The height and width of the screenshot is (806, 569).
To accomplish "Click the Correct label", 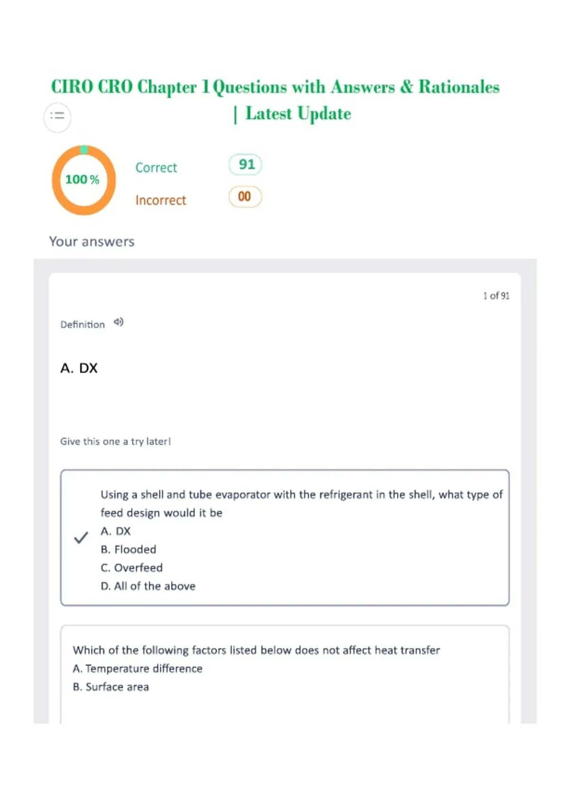I will tap(156, 168).
